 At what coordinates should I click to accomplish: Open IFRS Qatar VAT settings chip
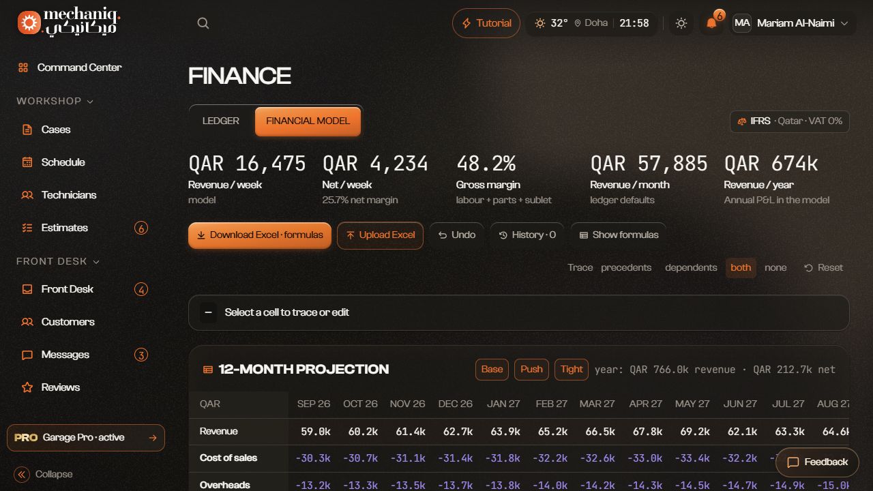coord(790,121)
